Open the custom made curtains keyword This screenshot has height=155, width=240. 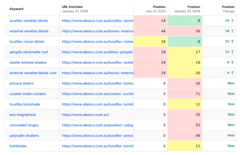pyautogui.click(x=28, y=94)
